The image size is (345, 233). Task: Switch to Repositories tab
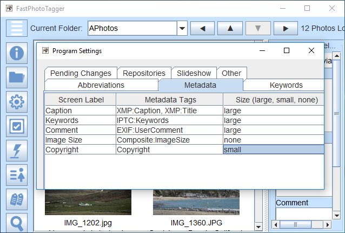point(144,73)
